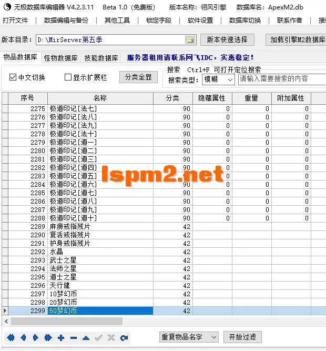Open the 联系作者 menu
Image resolution: width=326 pixels, height=351 pixels.
click(x=290, y=21)
